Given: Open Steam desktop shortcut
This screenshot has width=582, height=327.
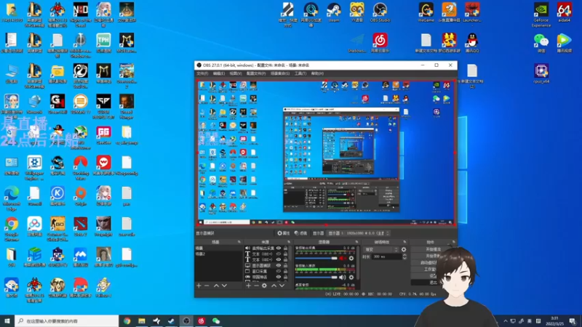Looking at the screenshot, I should (334, 12).
